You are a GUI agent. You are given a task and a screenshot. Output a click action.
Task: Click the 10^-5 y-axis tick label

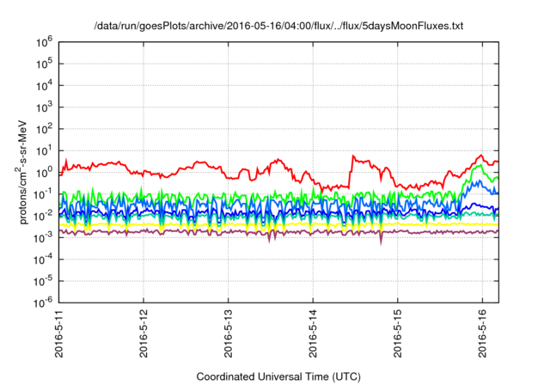coord(44,282)
